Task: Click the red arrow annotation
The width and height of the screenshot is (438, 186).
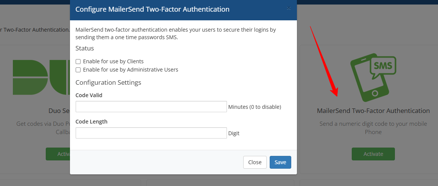Action: 325,61
